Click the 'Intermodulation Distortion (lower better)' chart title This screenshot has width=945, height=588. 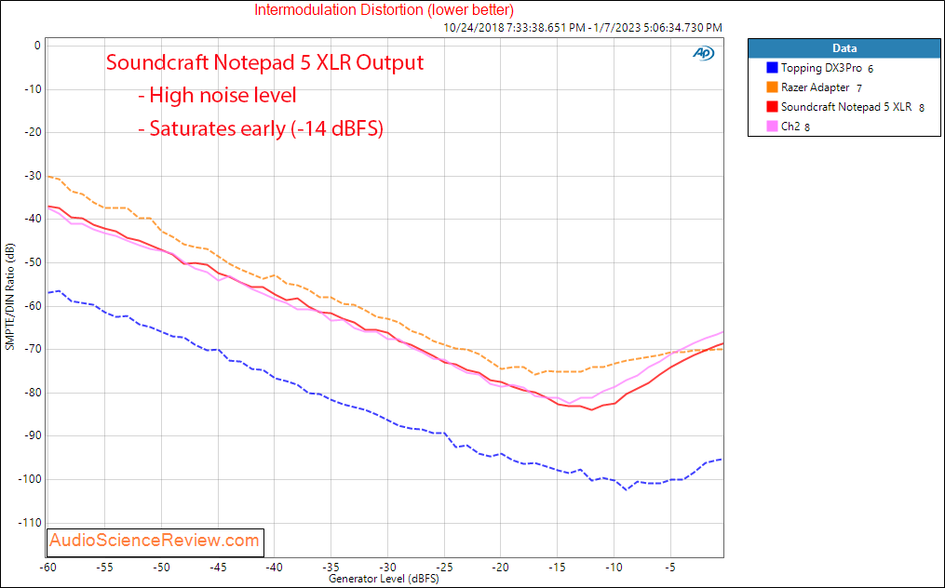click(x=384, y=9)
